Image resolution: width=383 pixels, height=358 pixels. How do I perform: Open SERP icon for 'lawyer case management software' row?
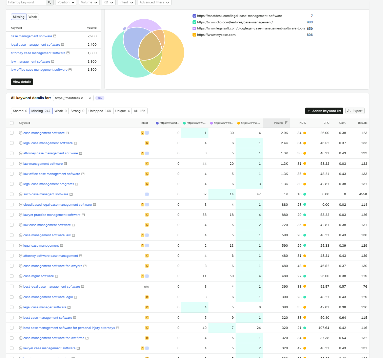coord(78,348)
